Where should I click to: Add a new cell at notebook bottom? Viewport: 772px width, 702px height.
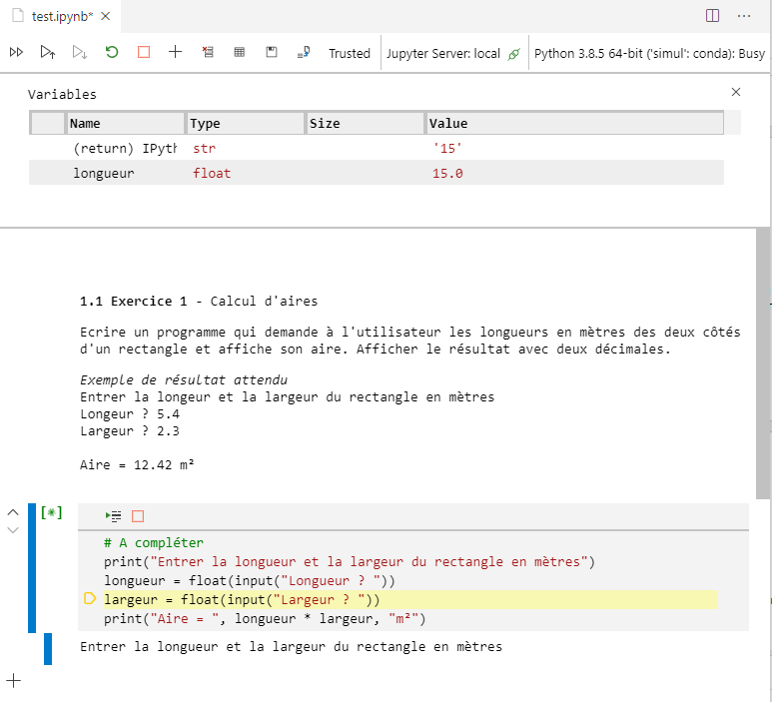point(13,681)
